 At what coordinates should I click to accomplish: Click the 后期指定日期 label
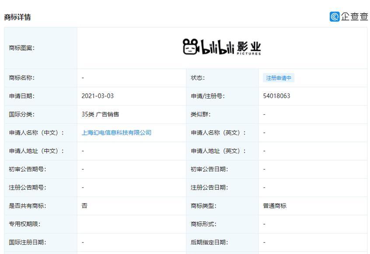(x=209, y=242)
